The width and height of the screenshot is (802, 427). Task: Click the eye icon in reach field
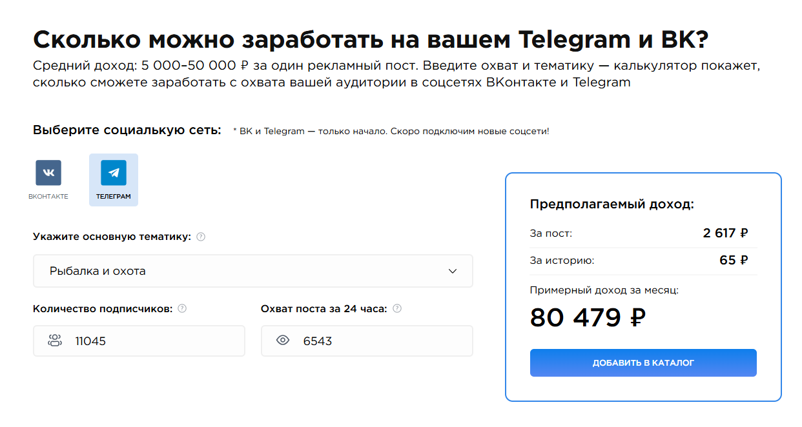click(x=282, y=341)
